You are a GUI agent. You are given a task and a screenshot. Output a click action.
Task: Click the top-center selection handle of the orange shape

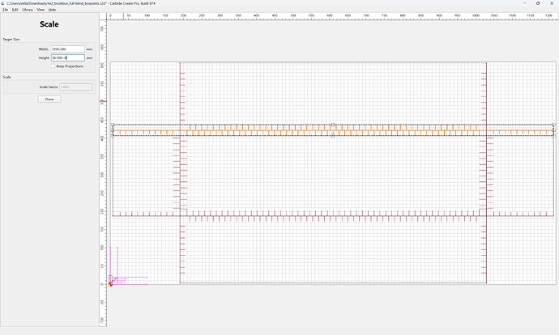(333, 125)
